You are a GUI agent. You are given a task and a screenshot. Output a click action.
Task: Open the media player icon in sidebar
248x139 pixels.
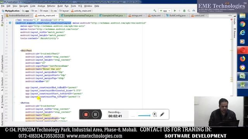pos(242,41)
